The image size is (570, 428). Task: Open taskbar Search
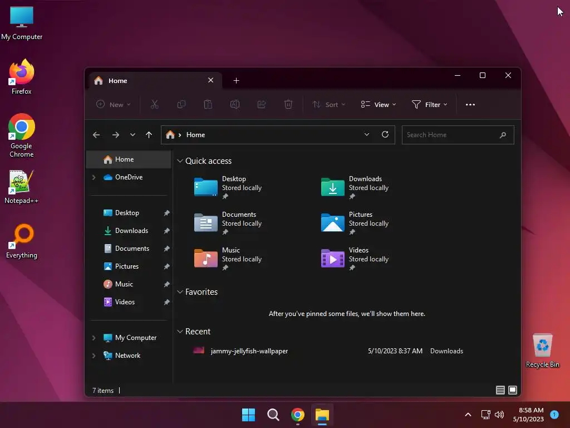point(273,415)
